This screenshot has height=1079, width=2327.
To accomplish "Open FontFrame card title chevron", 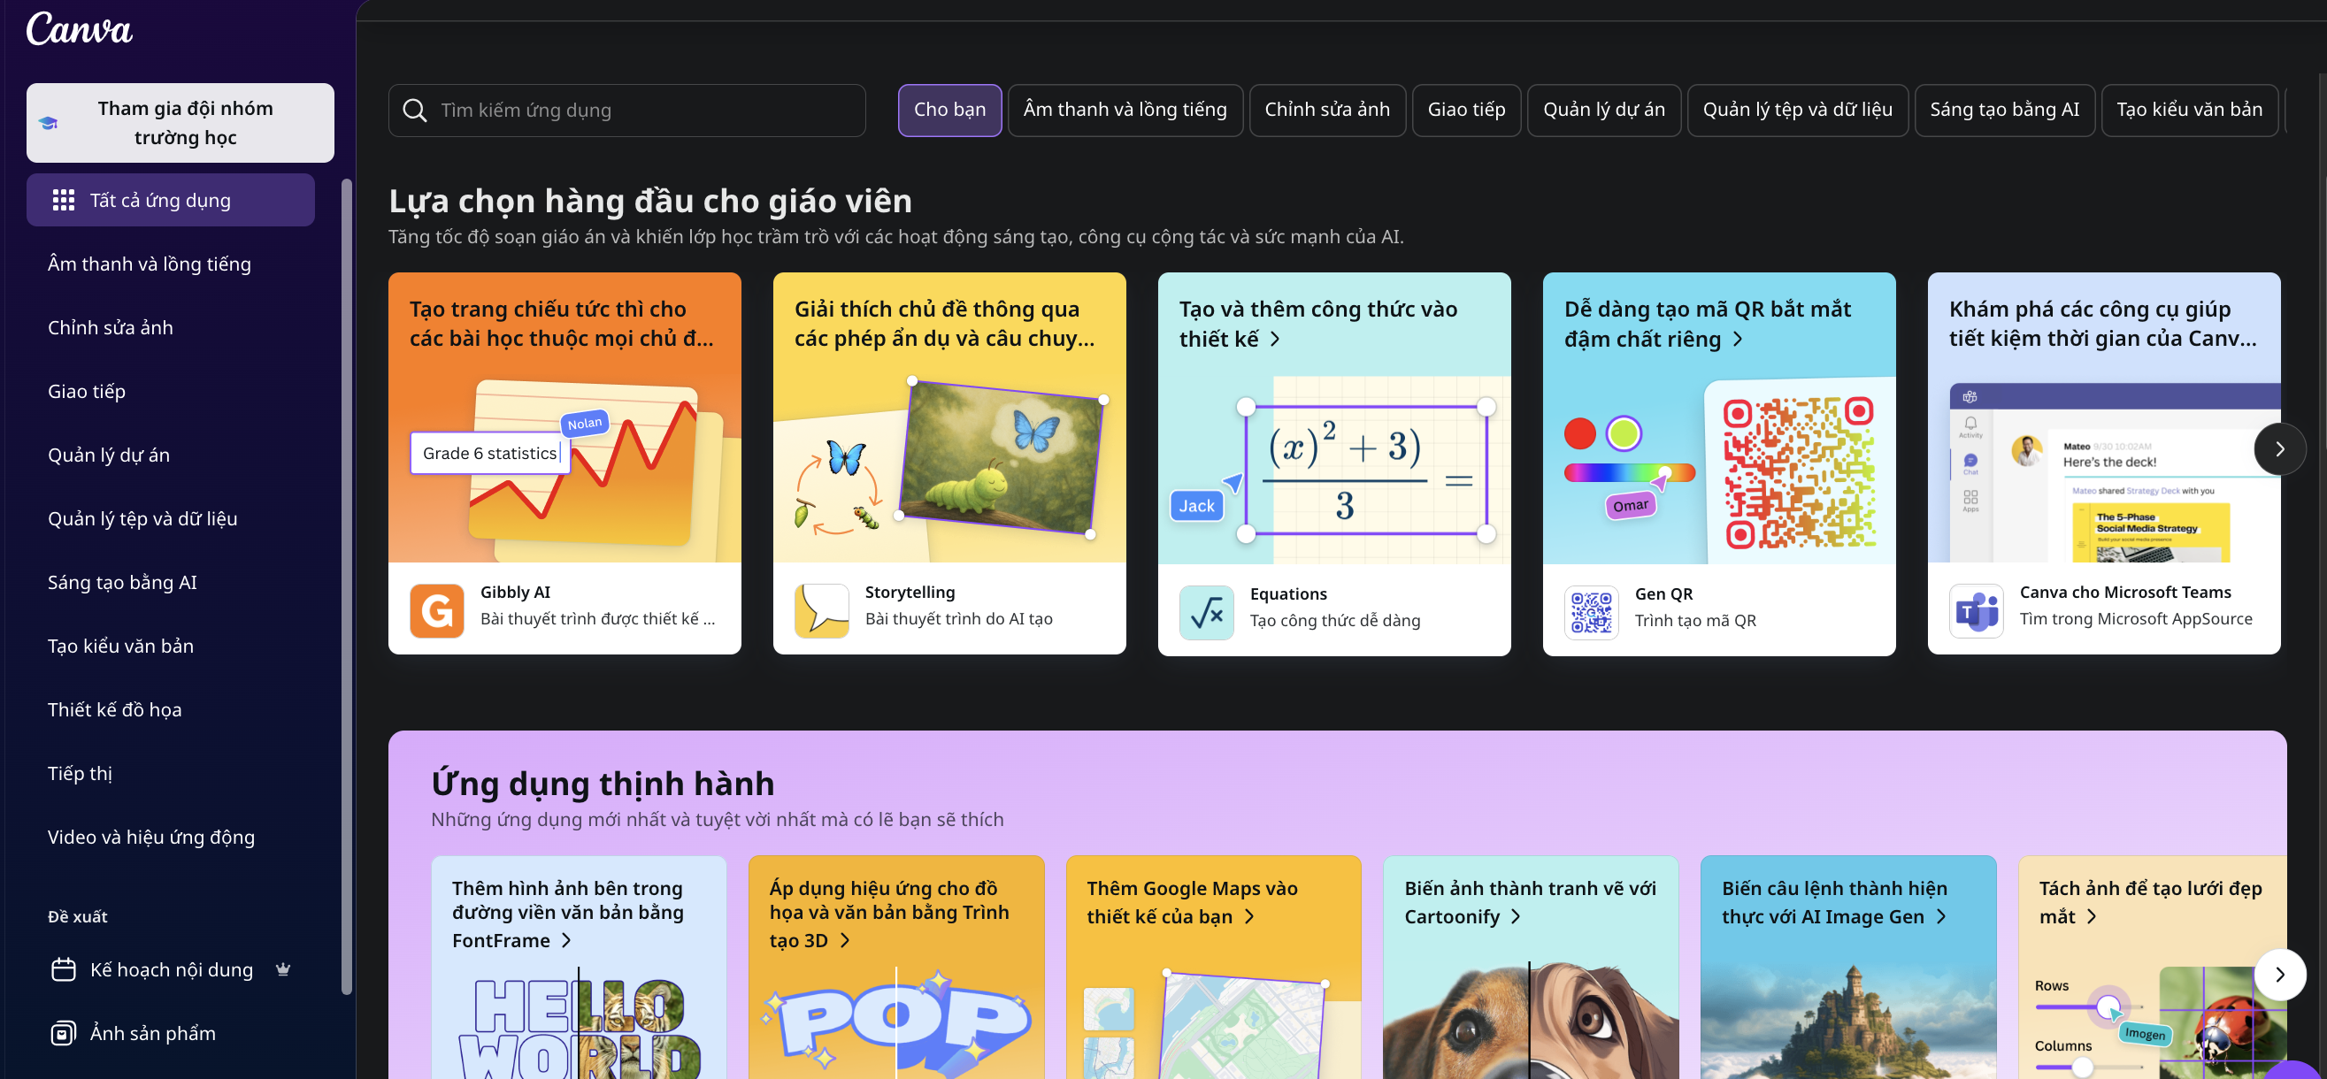I will 566,940.
